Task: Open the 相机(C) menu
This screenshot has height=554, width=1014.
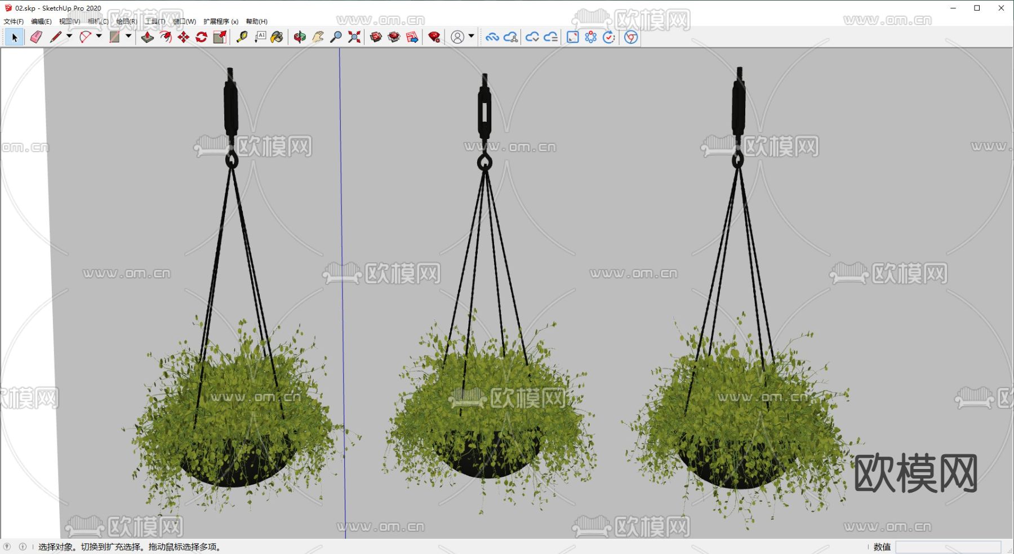Action: point(97,21)
